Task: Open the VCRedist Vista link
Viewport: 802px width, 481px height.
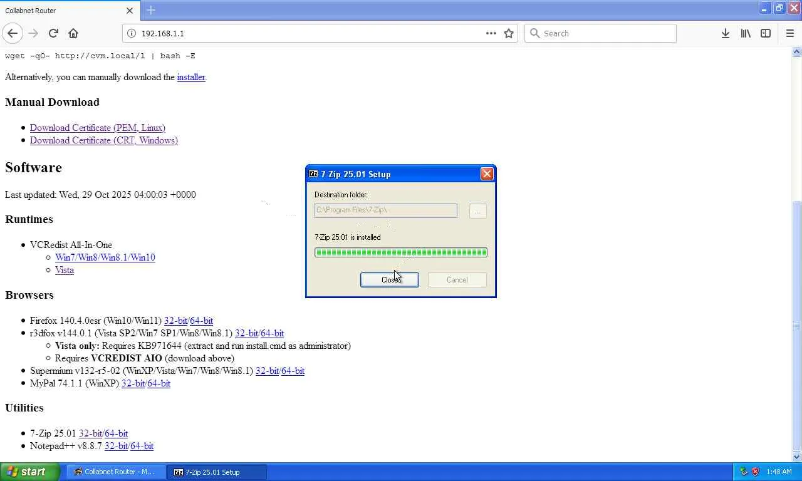Action: coord(65,270)
